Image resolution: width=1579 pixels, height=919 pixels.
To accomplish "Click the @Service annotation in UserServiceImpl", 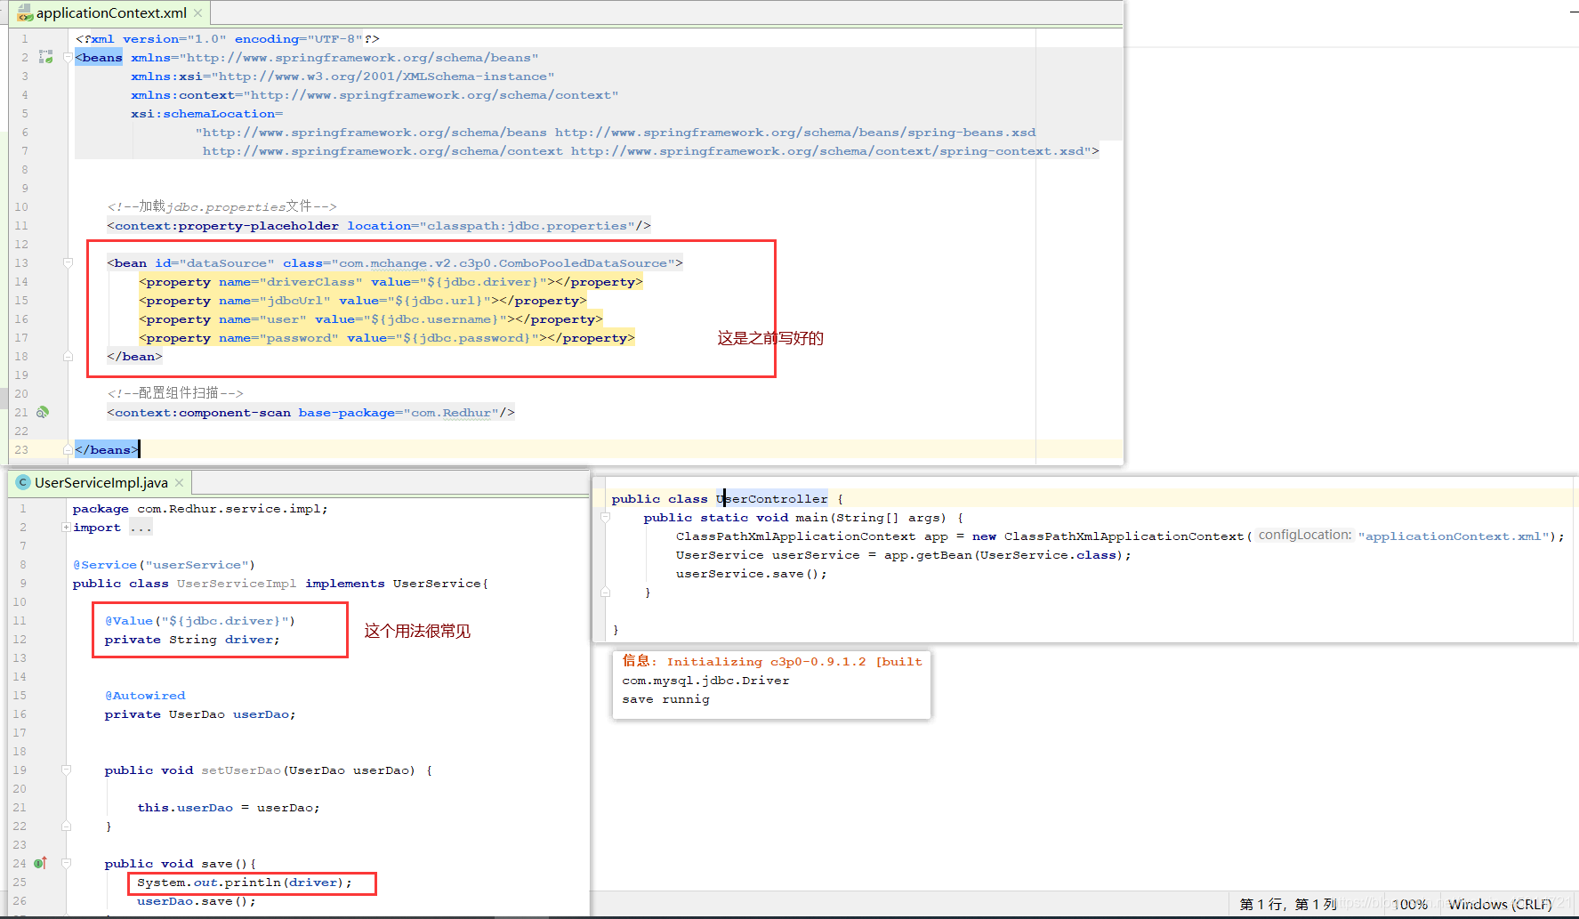I will (x=105, y=564).
